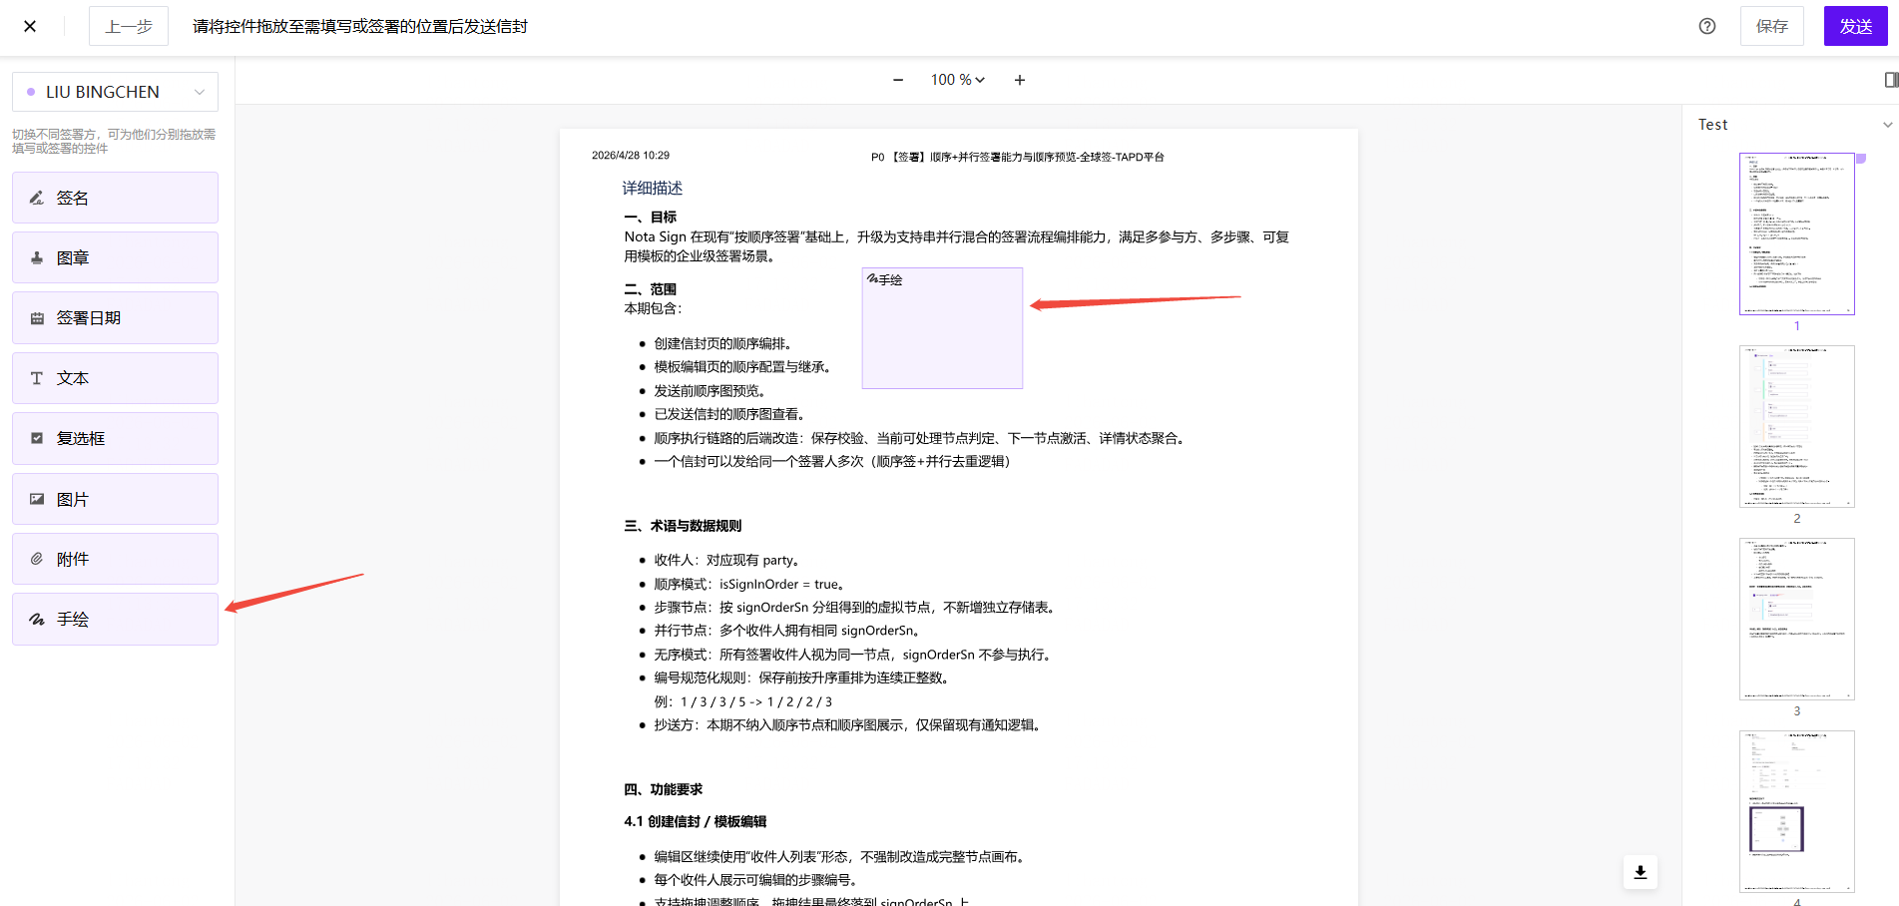Open page 3 thumbnail
1899x906 pixels.
[x=1796, y=619]
